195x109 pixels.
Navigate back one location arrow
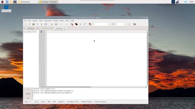[x=62, y=24]
